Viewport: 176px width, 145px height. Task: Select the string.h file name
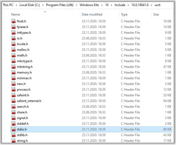pos(22,141)
